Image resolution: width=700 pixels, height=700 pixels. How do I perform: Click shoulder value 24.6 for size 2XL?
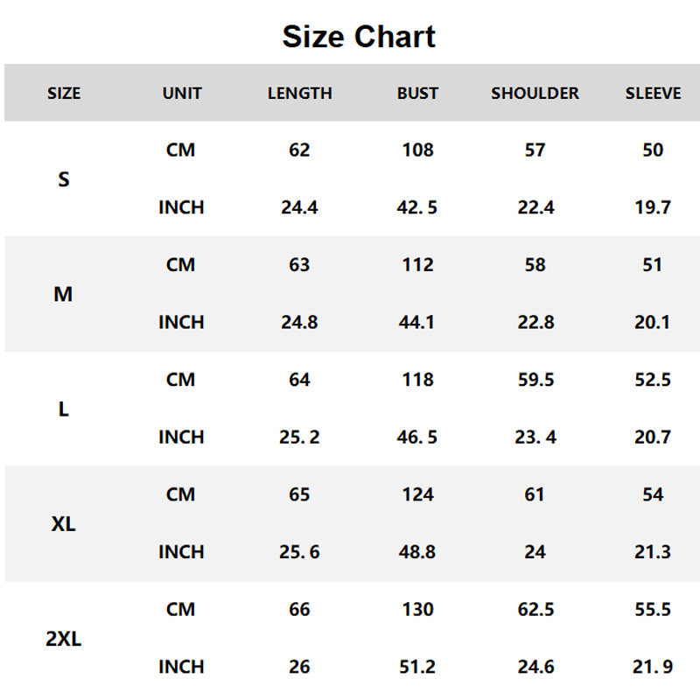[535, 667]
